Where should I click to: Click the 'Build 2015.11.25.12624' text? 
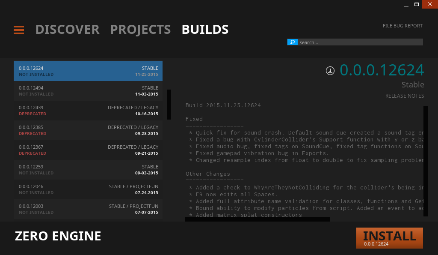coord(223,105)
